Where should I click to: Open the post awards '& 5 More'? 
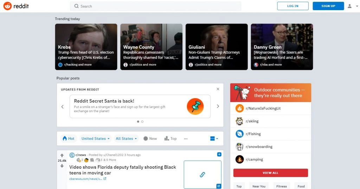click(110, 160)
